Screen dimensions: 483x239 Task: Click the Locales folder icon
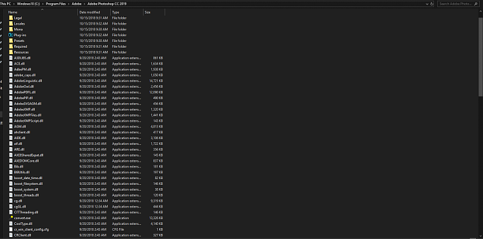click(11, 23)
